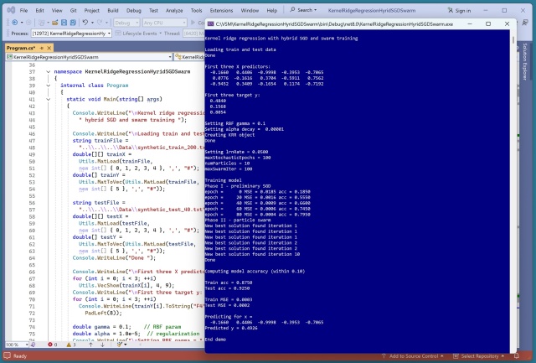Click the console window vertical scrollbar

[513, 192]
